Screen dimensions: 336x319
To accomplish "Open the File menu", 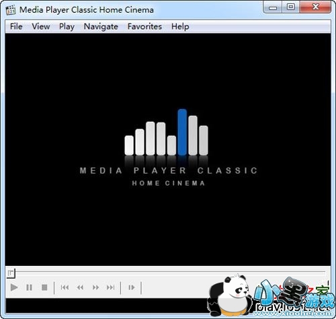I will tap(16, 26).
